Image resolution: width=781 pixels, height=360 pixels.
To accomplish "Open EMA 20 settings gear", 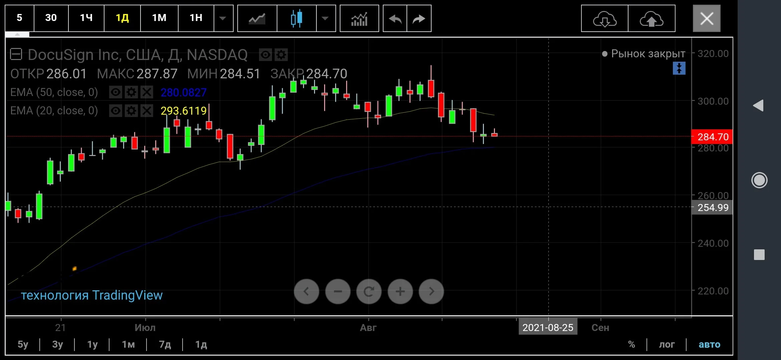I will tap(131, 111).
